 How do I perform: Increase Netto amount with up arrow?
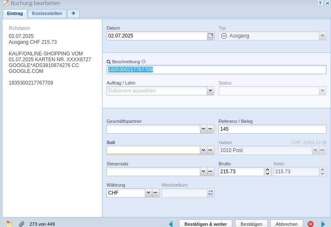pos(323,170)
